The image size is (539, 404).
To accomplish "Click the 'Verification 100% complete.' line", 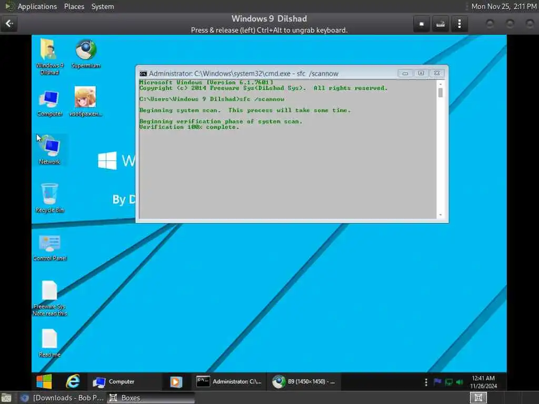I will [189, 127].
